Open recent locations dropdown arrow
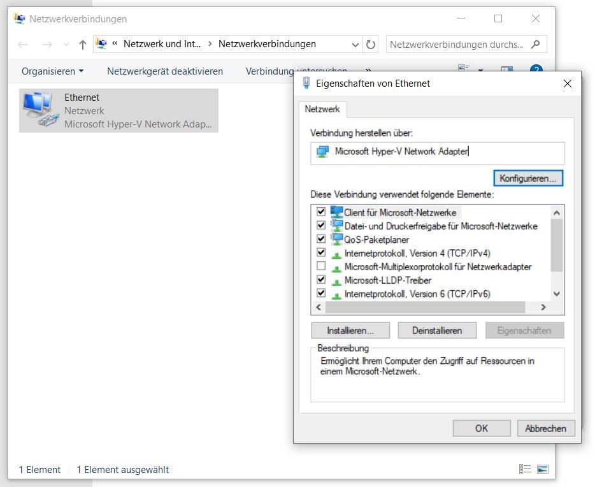 [66, 45]
